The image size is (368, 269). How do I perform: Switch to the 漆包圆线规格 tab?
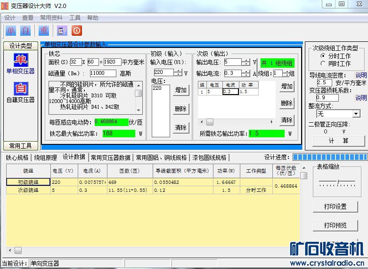[x=209, y=158]
